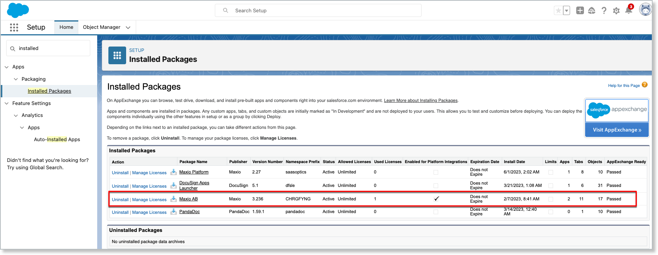Collapse the top-level Apps tree section
Screen dimensions: 658x255
coord(7,67)
